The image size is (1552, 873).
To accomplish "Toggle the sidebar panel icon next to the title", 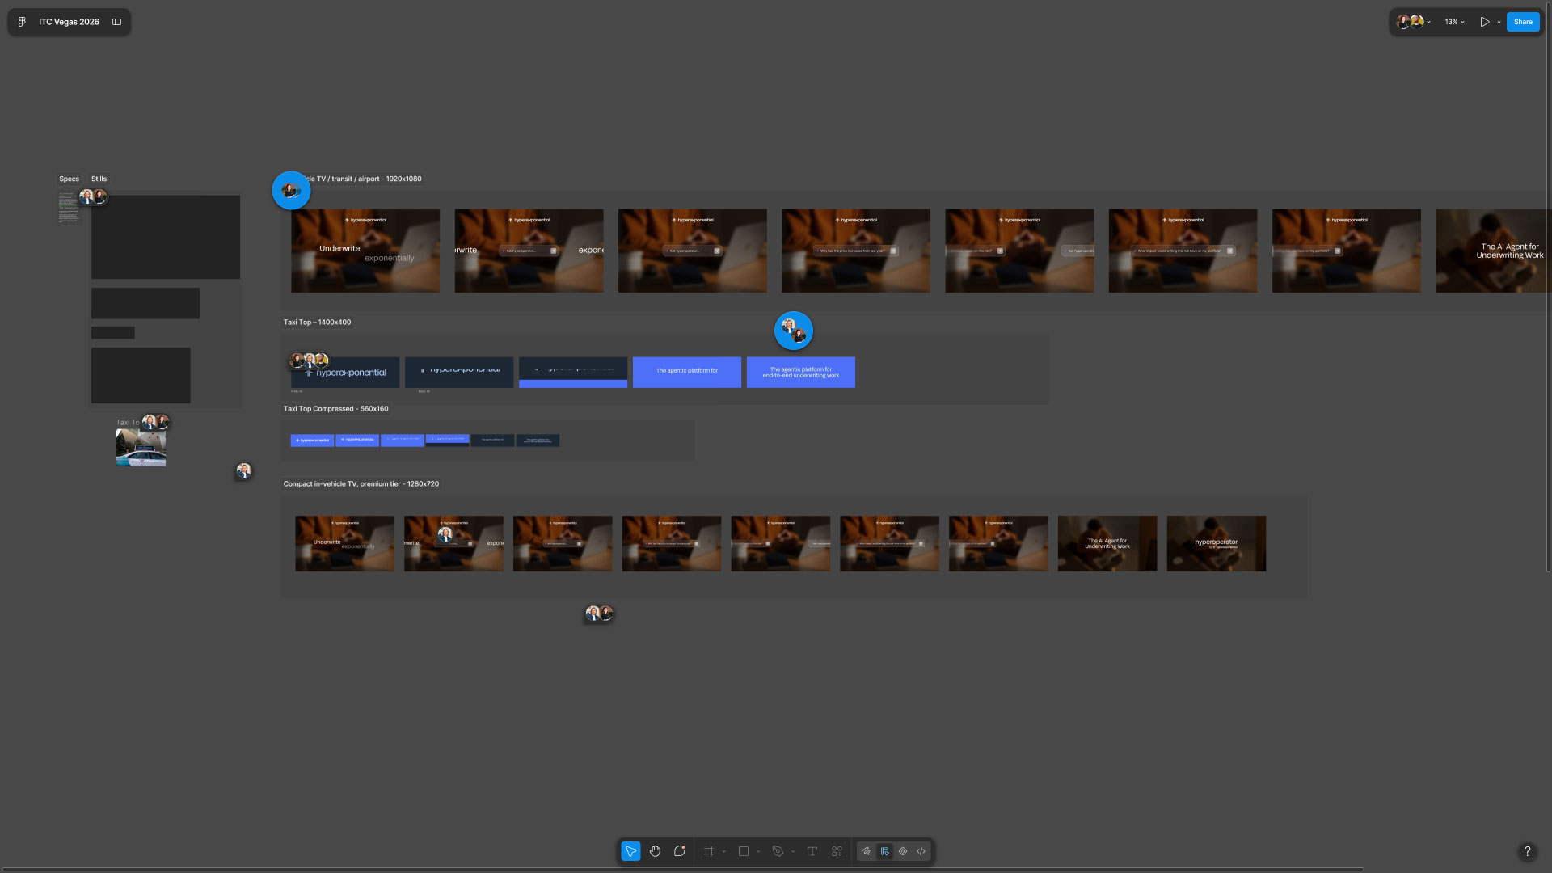I will click(116, 22).
